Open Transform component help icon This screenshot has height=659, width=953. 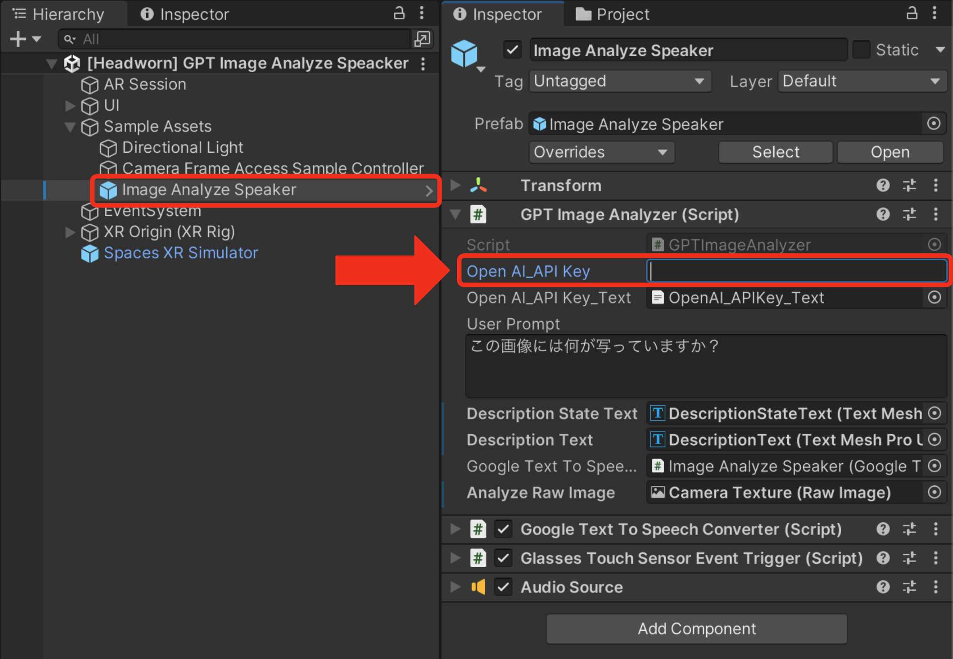(883, 186)
